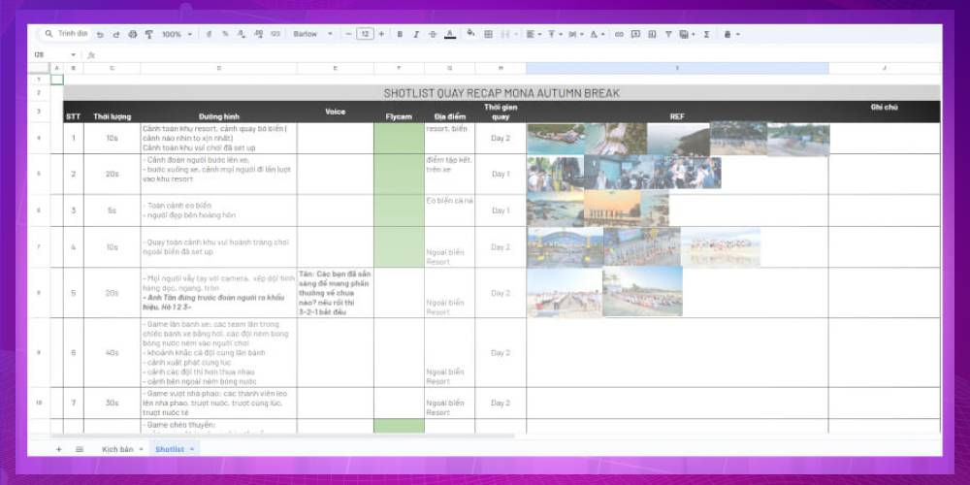Select column I header
Image resolution: width=970 pixels, height=485 pixels.
point(677,68)
